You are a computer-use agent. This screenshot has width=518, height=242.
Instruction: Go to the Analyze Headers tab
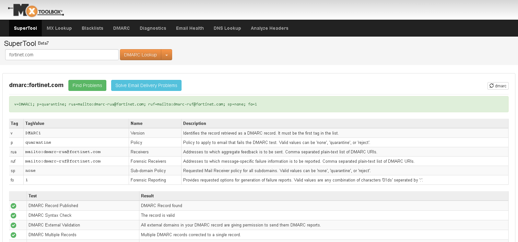(269, 28)
